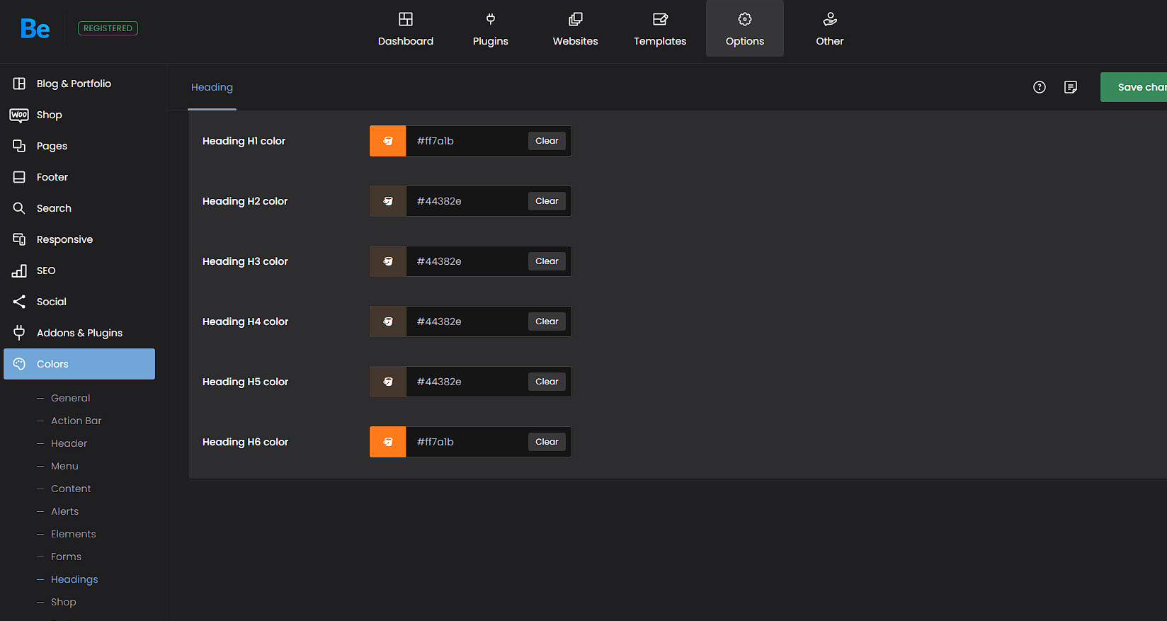Open Heading H5 color picker swatch
The width and height of the screenshot is (1167, 621).
[x=388, y=382]
